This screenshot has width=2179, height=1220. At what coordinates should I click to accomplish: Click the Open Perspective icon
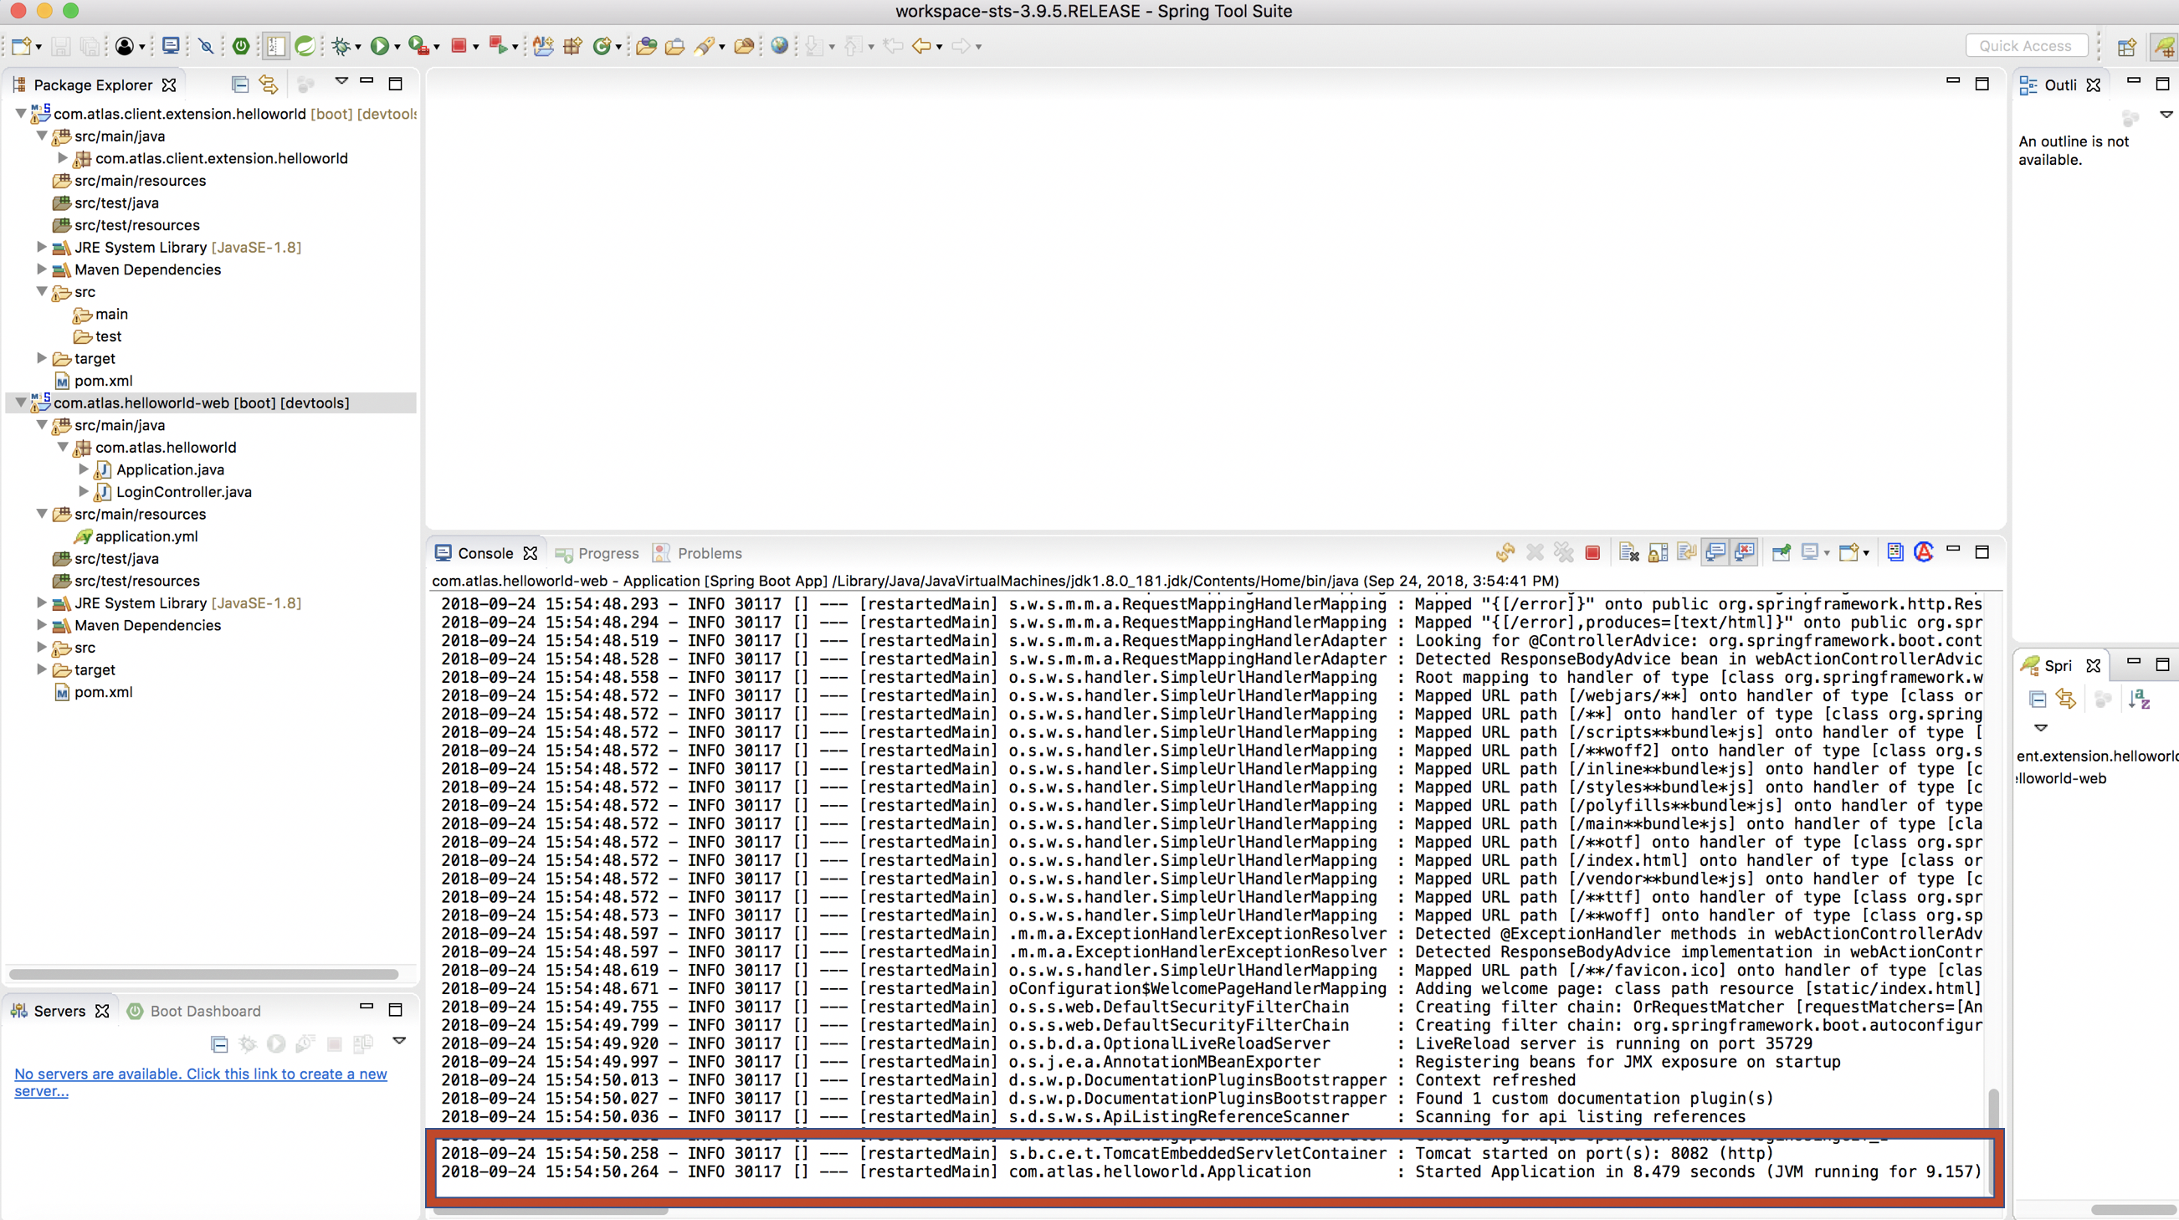pyautogui.click(x=2127, y=47)
